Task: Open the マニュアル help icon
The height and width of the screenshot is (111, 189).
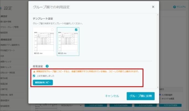Action: [x=175, y=7]
